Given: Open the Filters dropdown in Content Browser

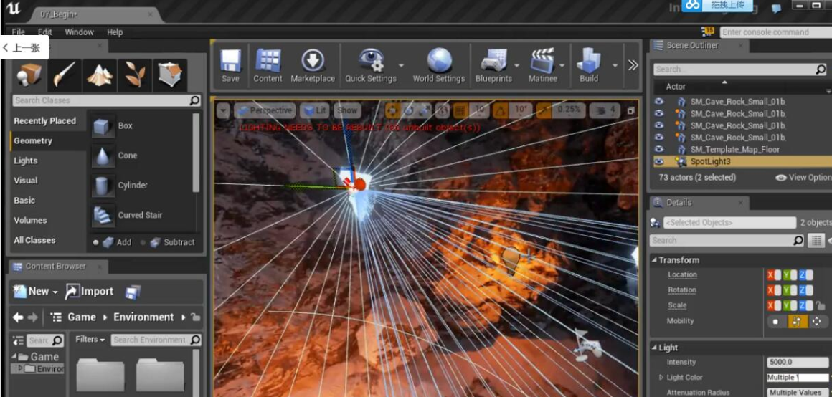Looking at the screenshot, I should (x=90, y=340).
